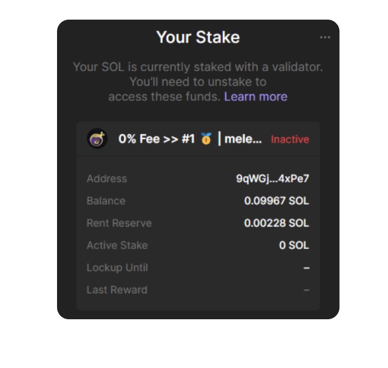This screenshot has height=368, width=388.
Task: Click the Your Stake heading
Action: tap(198, 37)
